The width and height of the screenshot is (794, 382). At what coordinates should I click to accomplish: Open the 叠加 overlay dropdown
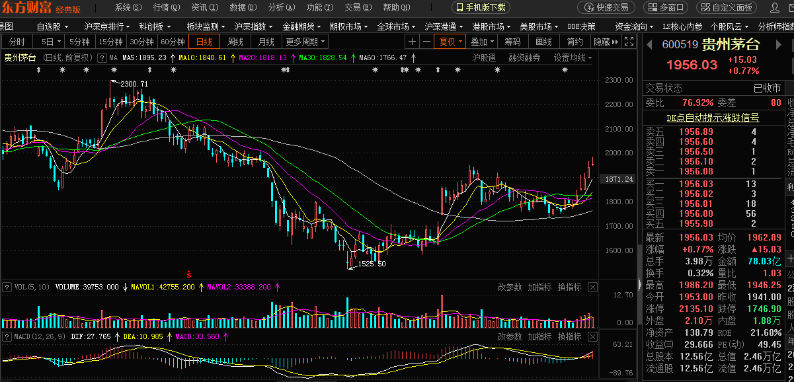tap(482, 41)
